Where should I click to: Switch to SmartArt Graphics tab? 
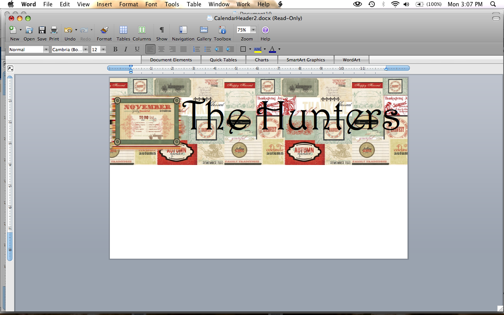[x=306, y=60]
